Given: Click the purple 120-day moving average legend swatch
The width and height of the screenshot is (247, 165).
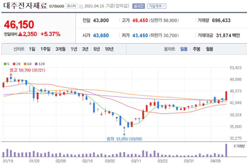Looking at the screenshot, I should (x=36, y=64).
